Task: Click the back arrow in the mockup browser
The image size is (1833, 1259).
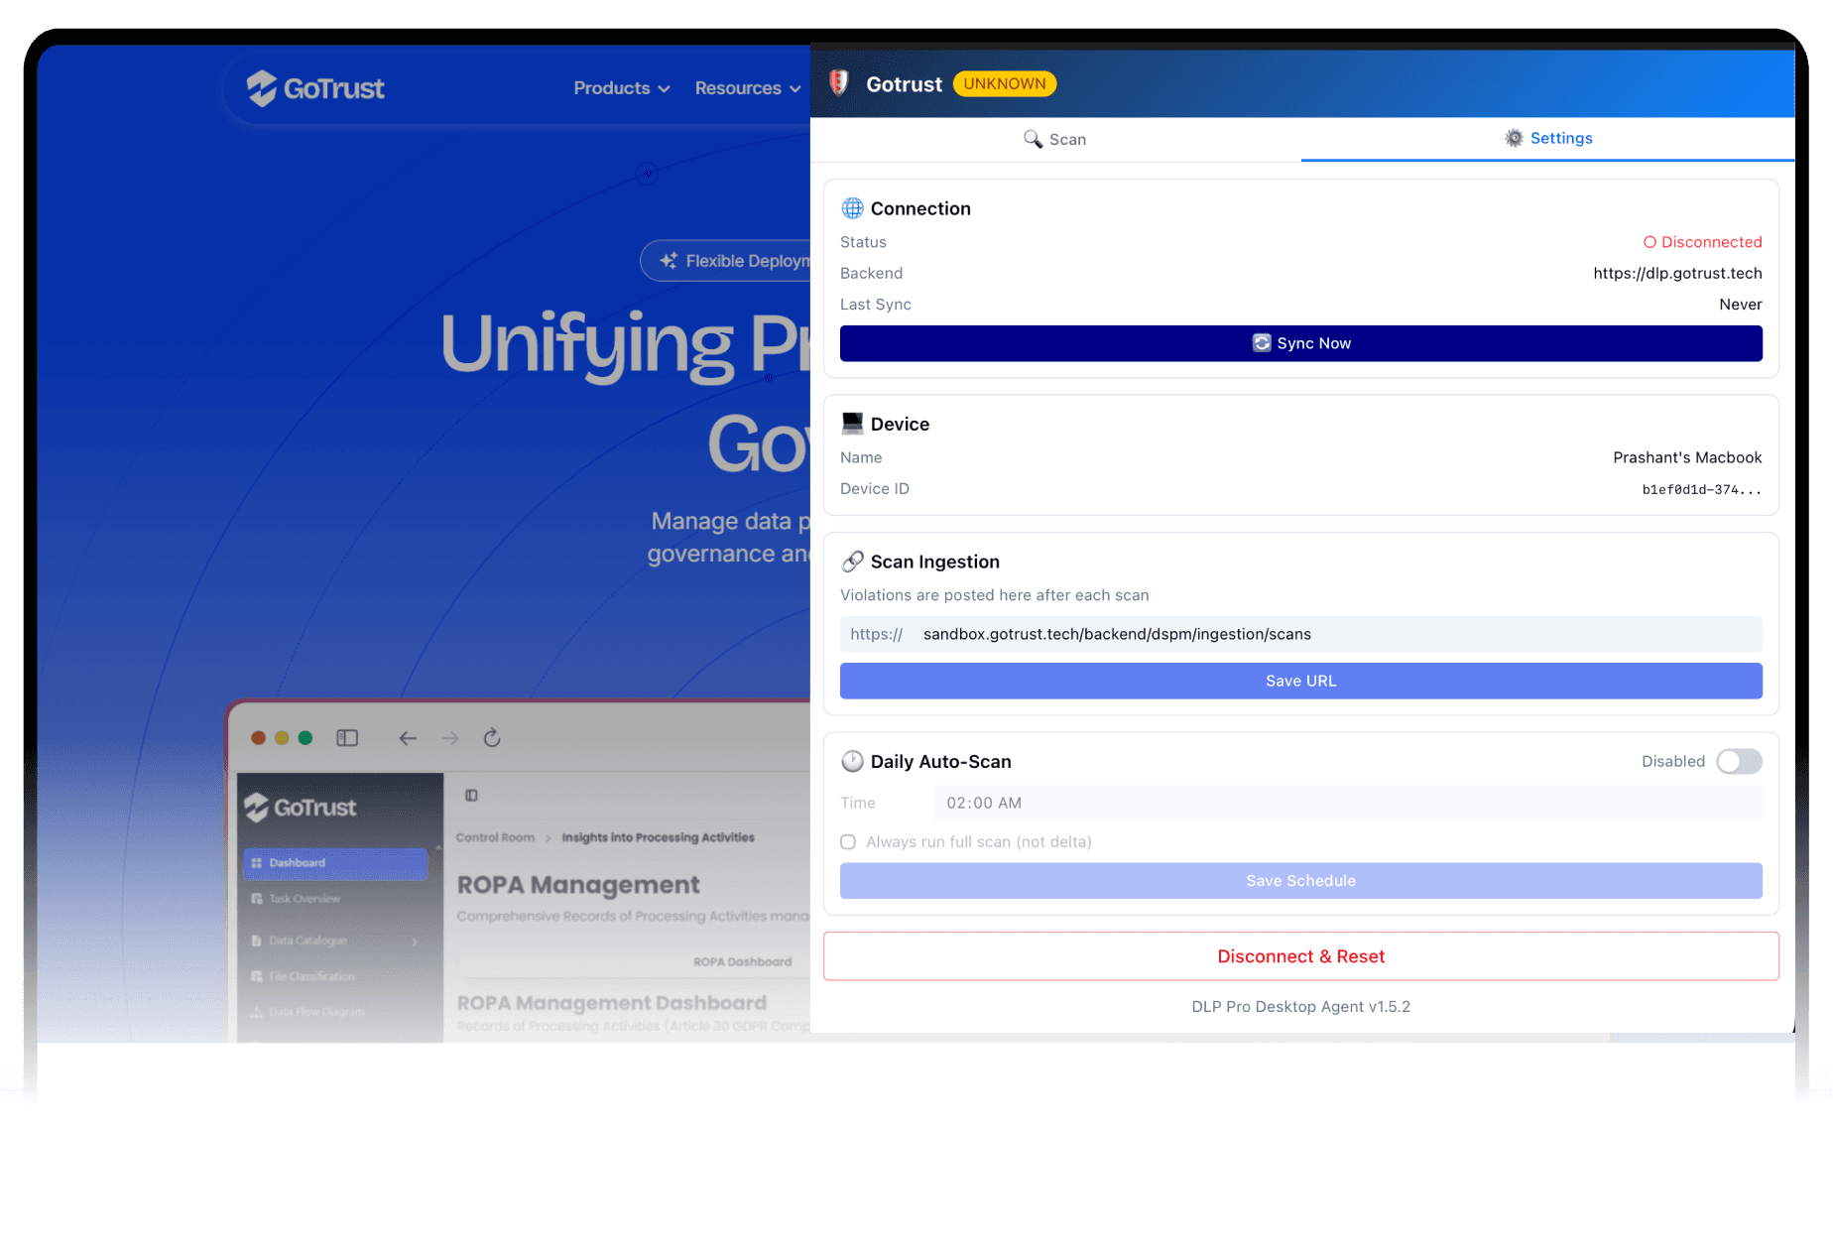Action: coord(408,738)
